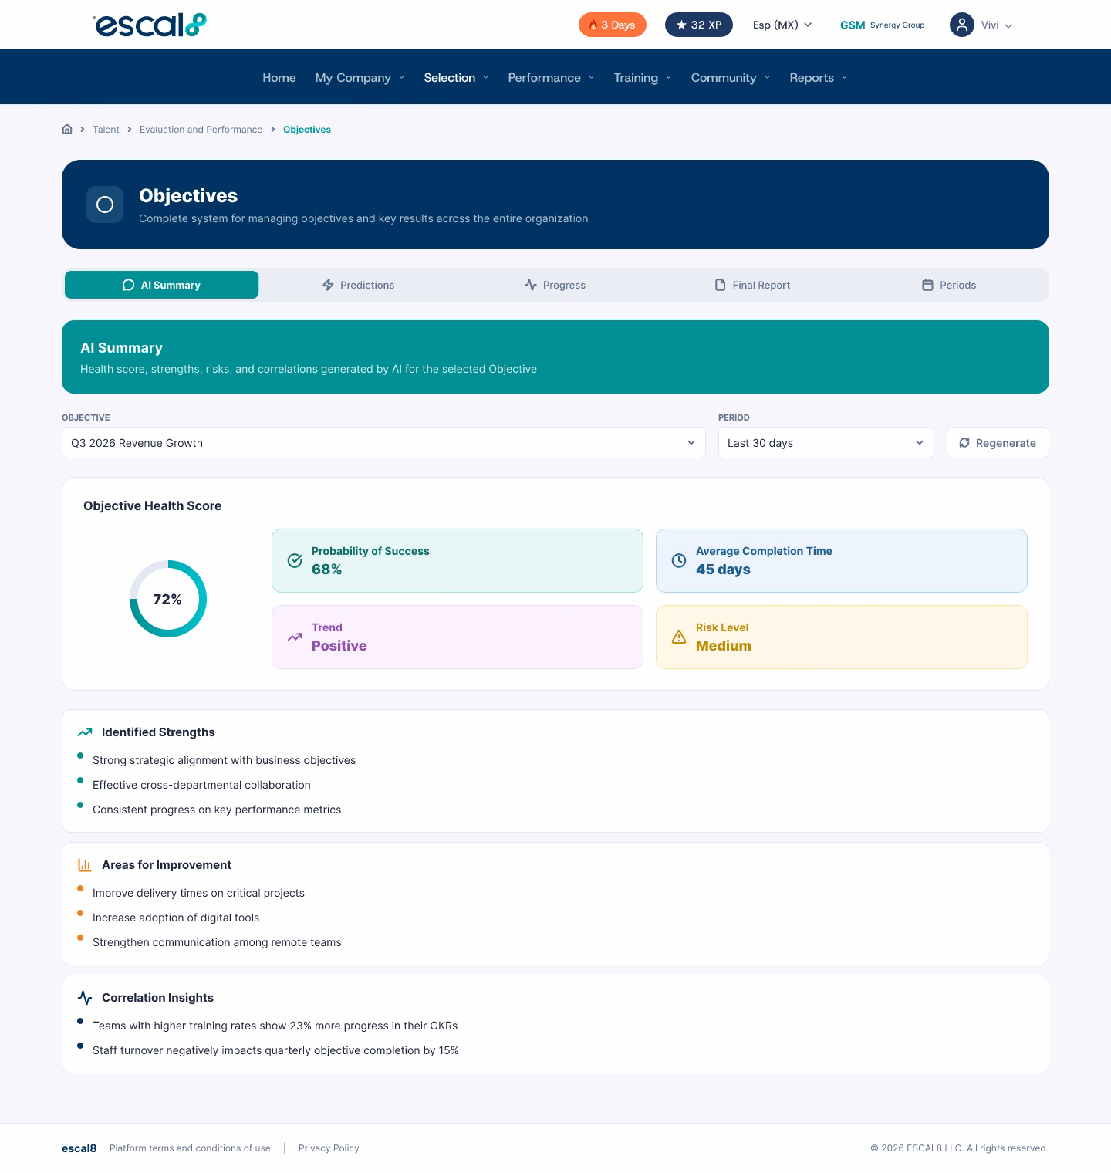This screenshot has height=1173, width=1111.
Task: Open the Privacy Policy link
Action: [x=329, y=1148]
